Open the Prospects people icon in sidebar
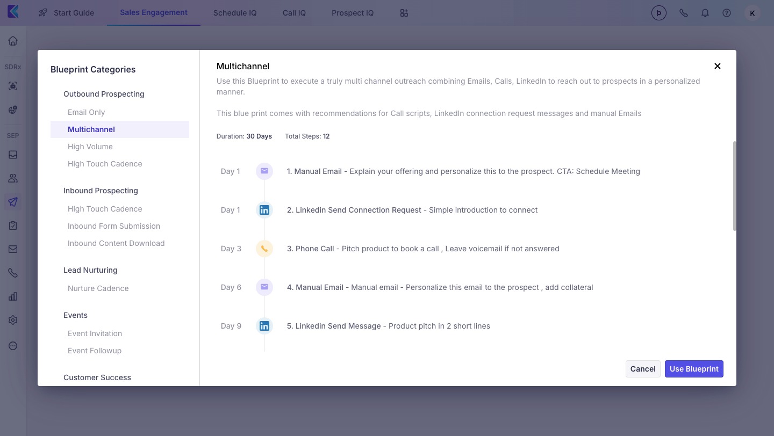 (13, 178)
